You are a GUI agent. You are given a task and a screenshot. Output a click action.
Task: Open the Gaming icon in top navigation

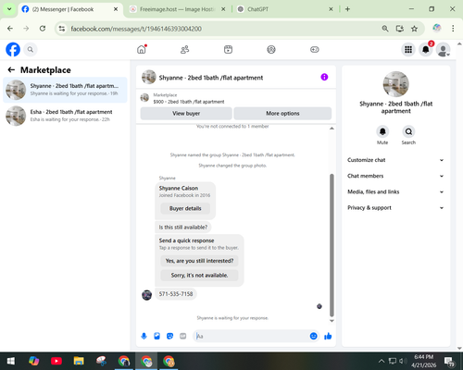tap(315, 49)
